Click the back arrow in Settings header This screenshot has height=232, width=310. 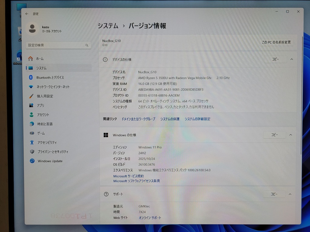click(x=27, y=14)
